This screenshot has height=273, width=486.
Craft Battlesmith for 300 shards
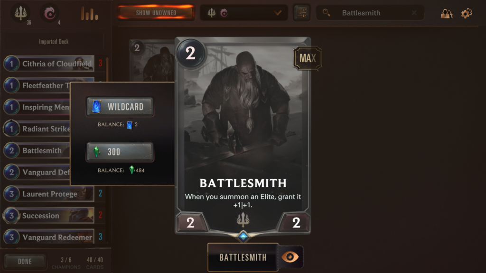120,152
